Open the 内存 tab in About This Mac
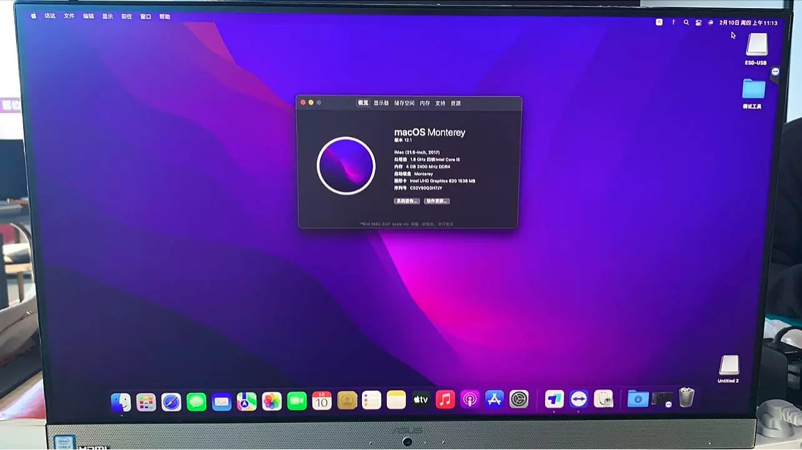Image resolution: width=802 pixels, height=450 pixels. click(425, 102)
